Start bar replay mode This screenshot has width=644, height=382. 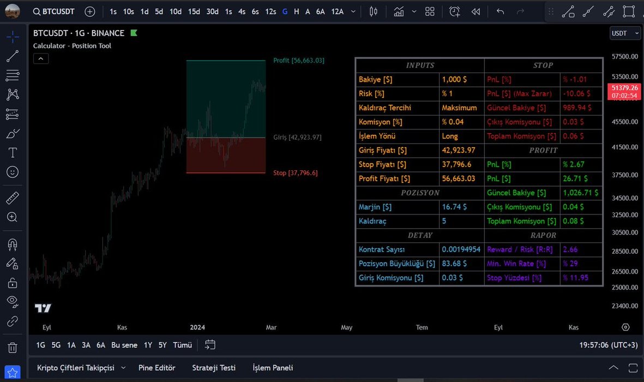click(x=476, y=11)
